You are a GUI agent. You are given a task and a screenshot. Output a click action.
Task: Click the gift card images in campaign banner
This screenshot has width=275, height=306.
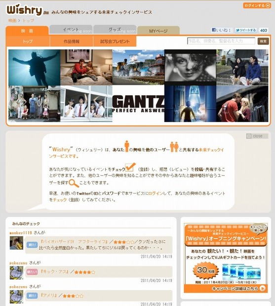pos(241,272)
